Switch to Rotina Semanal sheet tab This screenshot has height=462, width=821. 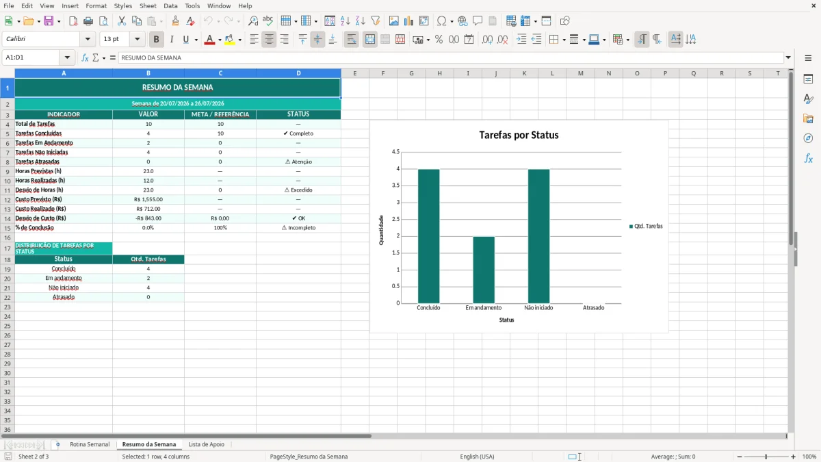tap(90, 444)
